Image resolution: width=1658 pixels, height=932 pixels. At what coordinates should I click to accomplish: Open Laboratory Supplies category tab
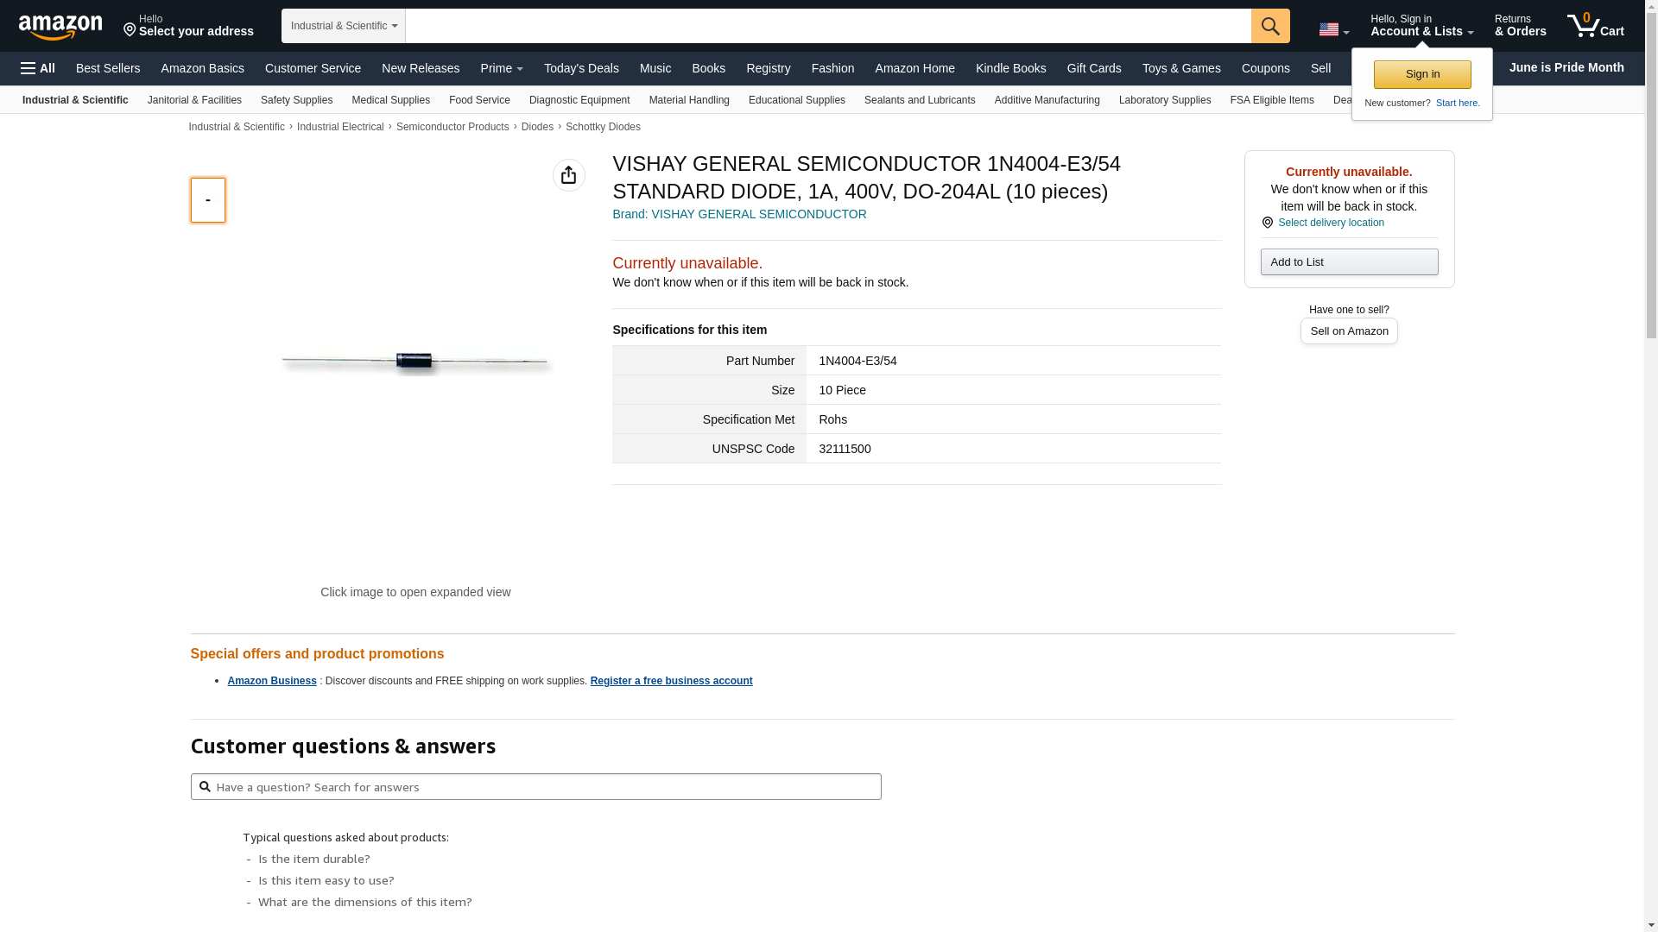point(1164,100)
